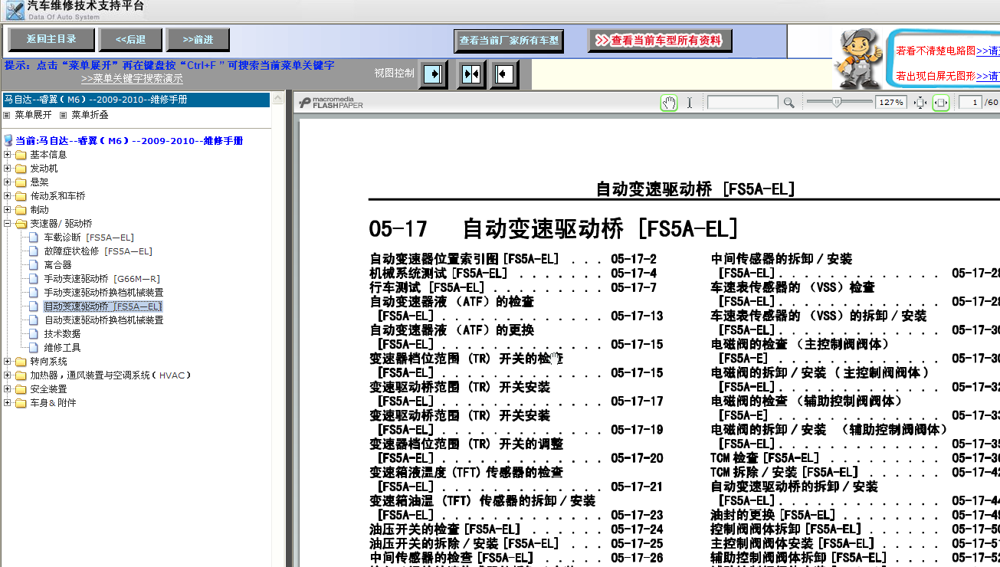Select 自动变速驱动桥 [FS5A-EL] tree item

point(103,306)
